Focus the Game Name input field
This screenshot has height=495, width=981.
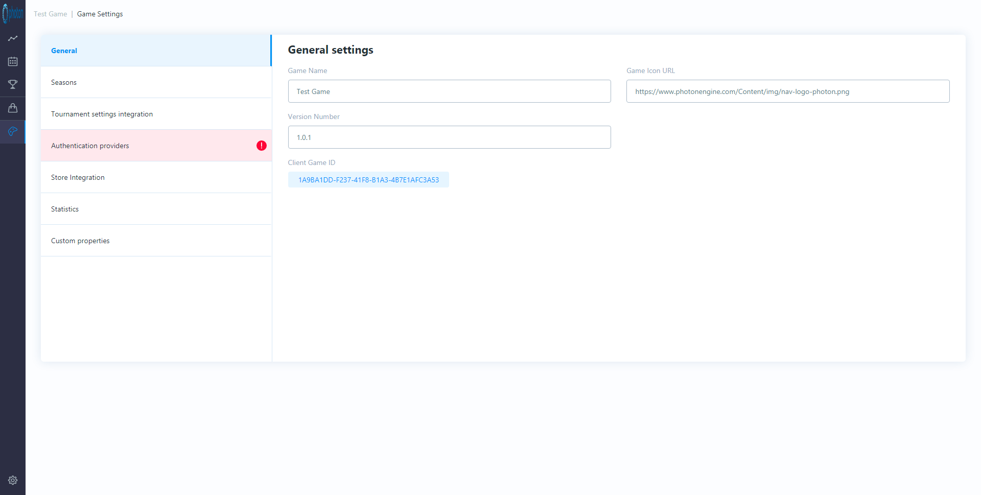pyautogui.click(x=449, y=91)
